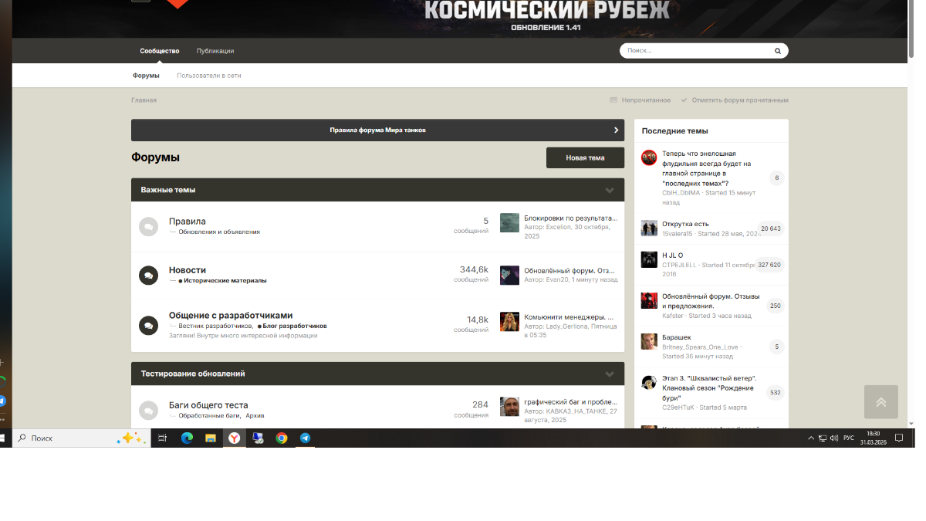This screenshot has height=521, width=926.
Task: Click the Windows taskbar Поиск search box
Action: coord(80,438)
